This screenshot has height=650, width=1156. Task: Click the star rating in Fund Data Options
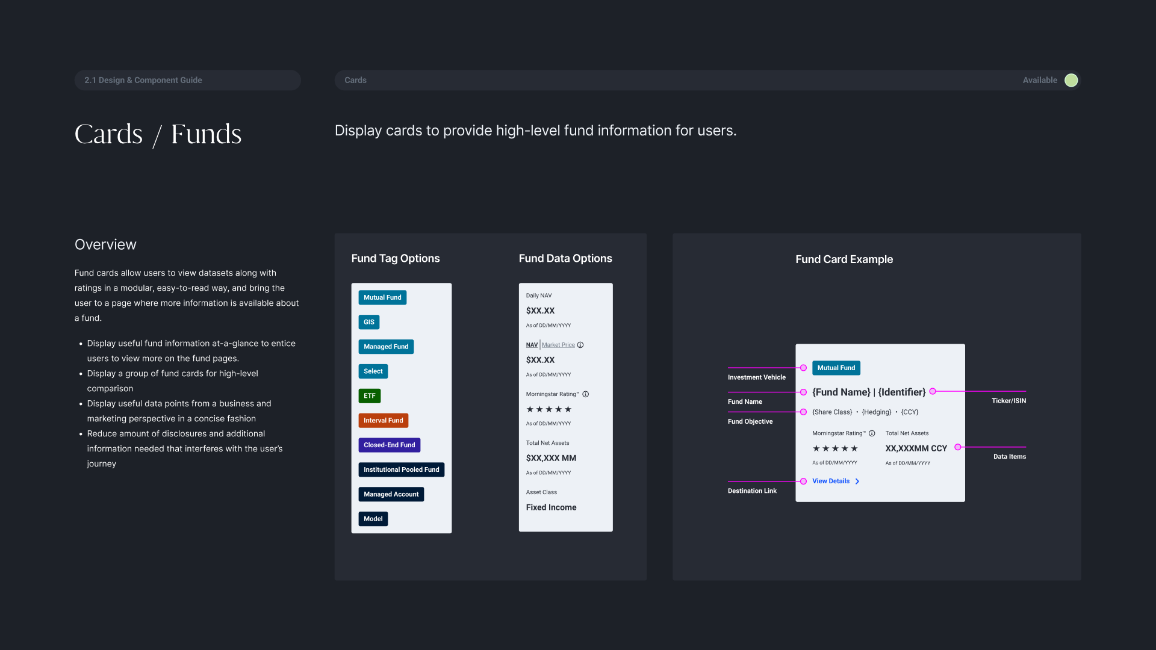[x=548, y=409]
